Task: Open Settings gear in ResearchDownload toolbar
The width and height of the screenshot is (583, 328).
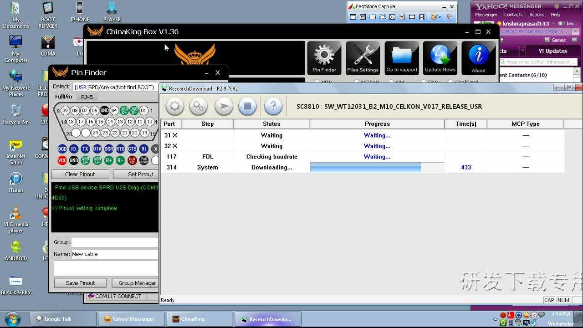Action: pos(174,107)
